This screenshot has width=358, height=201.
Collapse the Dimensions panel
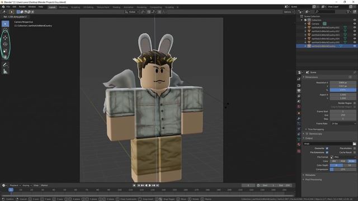pos(311,77)
